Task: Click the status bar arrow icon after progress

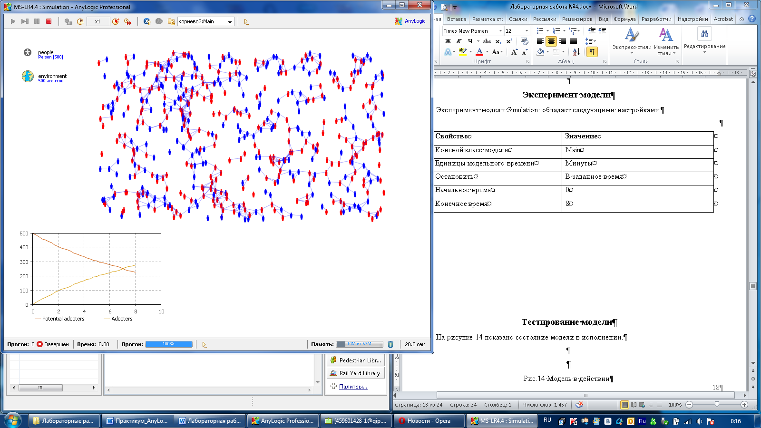Action: click(204, 344)
